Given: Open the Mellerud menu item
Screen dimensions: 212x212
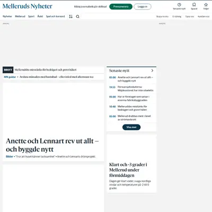Looking at the screenshot, I should 20,16.
